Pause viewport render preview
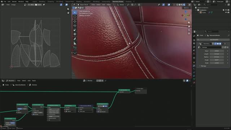The height and width of the screenshot is (130, 231). (189, 5)
